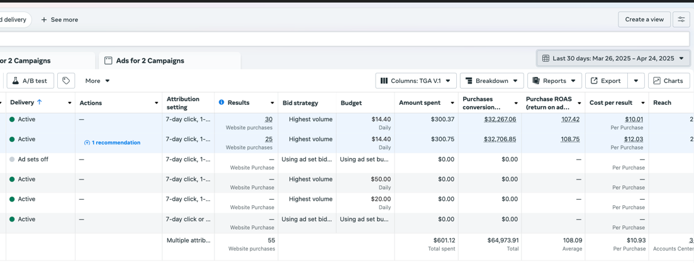Click ROAS value 108.75
Image resolution: width=694 pixels, height=263 pixels.
pyautogui.click(x=570, y=139)
